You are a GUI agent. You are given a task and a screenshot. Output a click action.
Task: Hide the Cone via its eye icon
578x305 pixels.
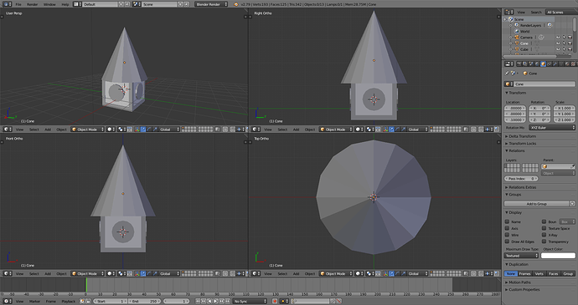558,43
